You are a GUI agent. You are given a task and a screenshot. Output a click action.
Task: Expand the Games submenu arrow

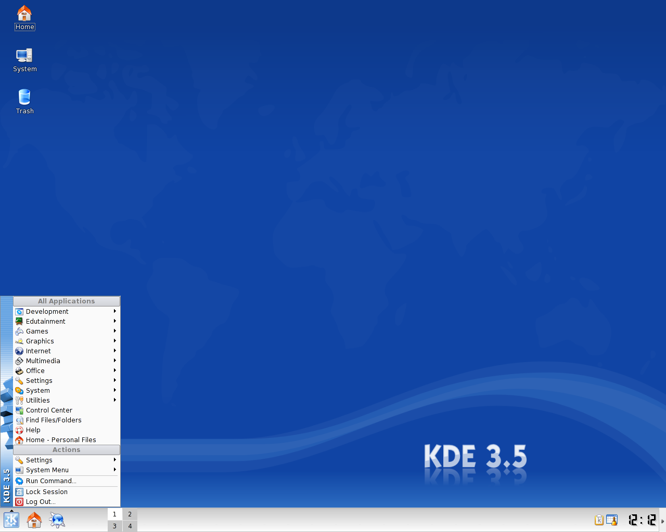(x=115, y=331)
